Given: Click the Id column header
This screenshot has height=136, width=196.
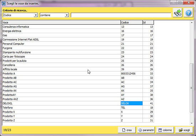Looking at the screenshot, I should (x=148, y=22).
